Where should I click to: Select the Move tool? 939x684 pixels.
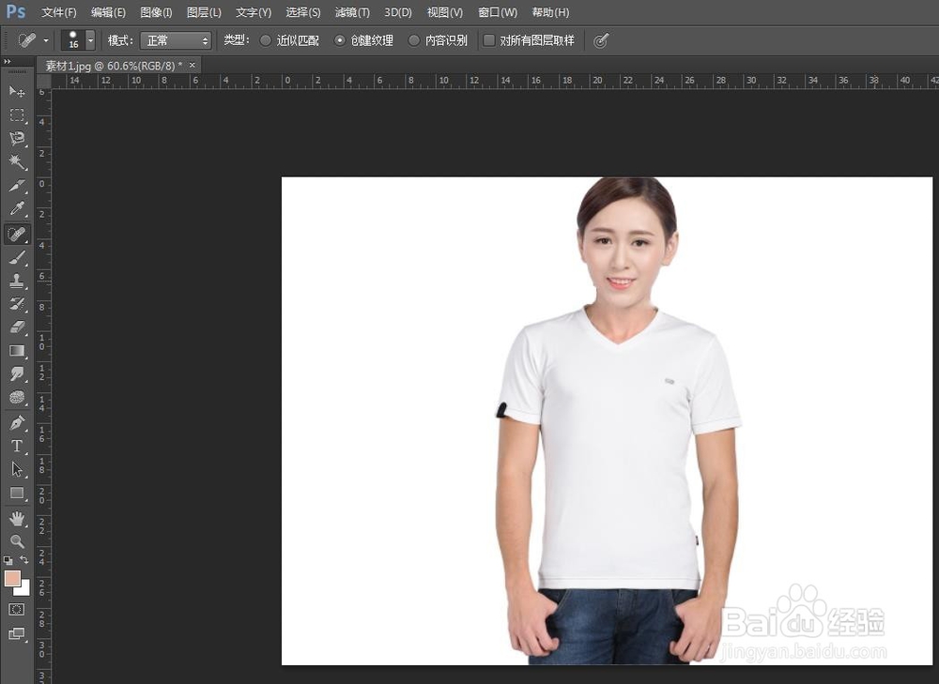[16, 91]
